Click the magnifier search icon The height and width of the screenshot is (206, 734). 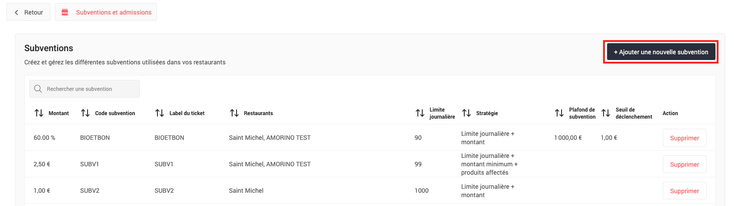(38, 89)
